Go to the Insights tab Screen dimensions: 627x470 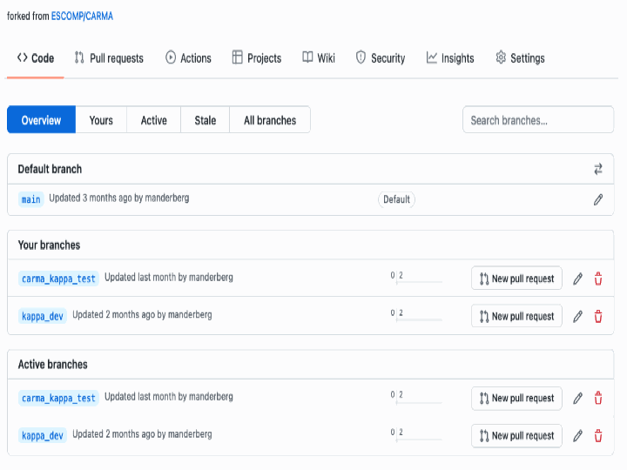coord(450,58)
